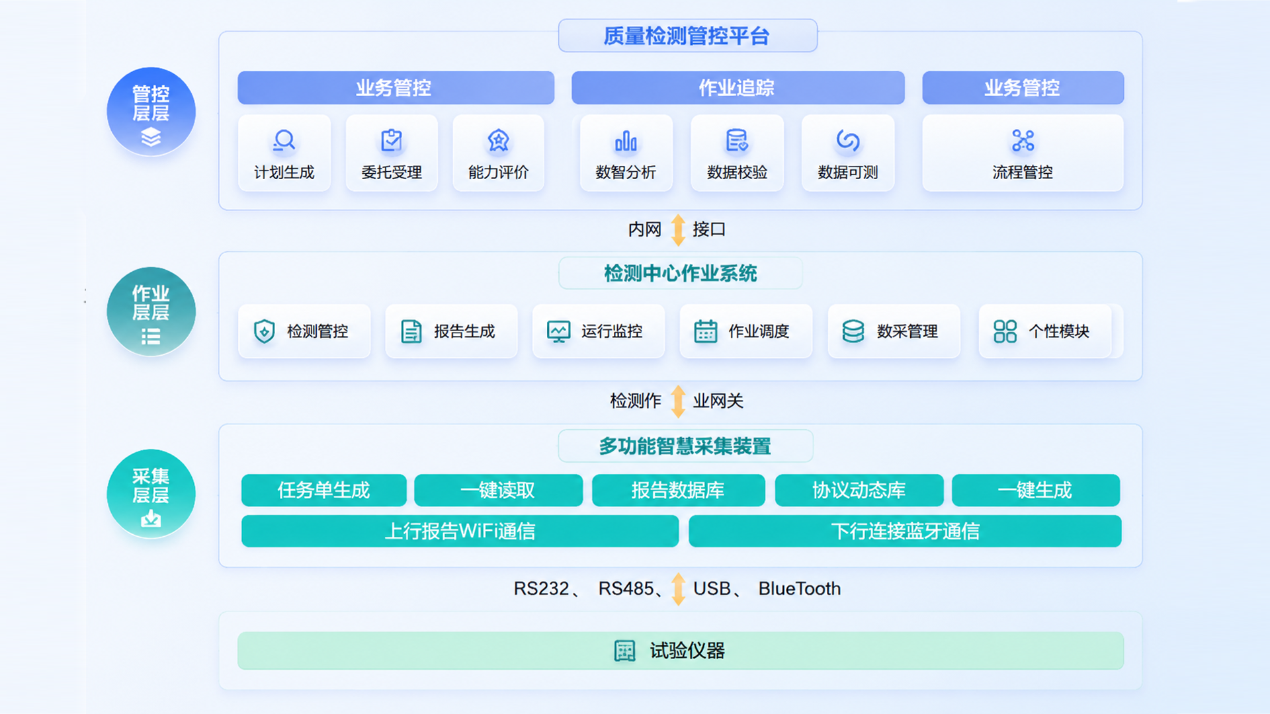The width and height of the screenshot is (1270, 714).
Task: Select the 数据校验 database check icon
Action: pyautogui.click(x=737, y=140)
